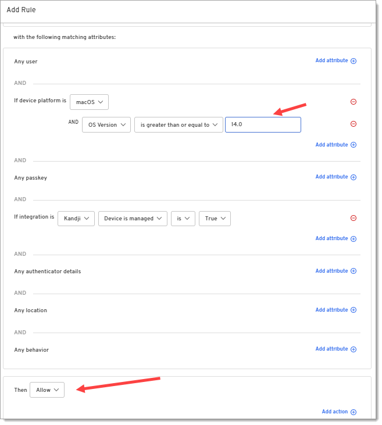The height and width of the screenshot is (425, 382).
Task: Expand the 'is greater than or equal to' dropdown
Action: coord(178,124)
